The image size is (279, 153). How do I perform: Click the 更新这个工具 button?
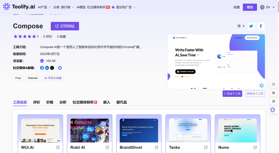coord(255,93)
